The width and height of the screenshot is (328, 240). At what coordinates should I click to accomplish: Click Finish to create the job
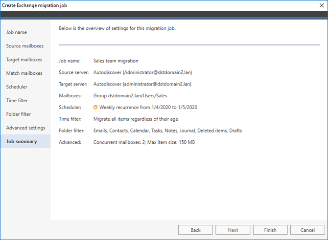[270, 230]
